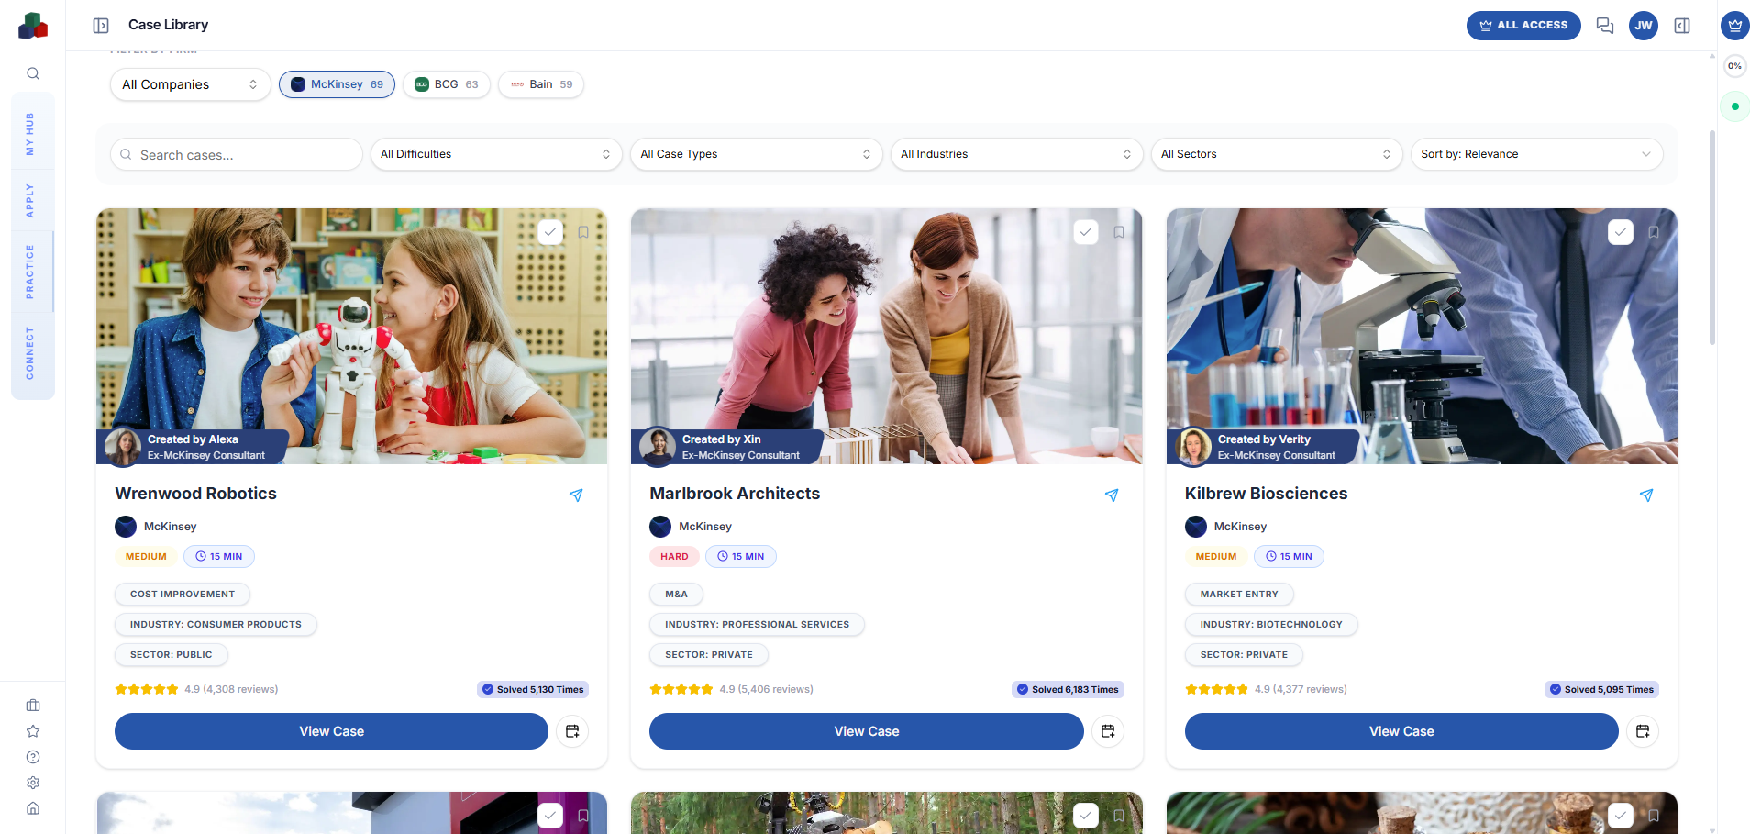Open the Sort by Relevance dropdown

pyautogui.click(x=1536, y=154)
